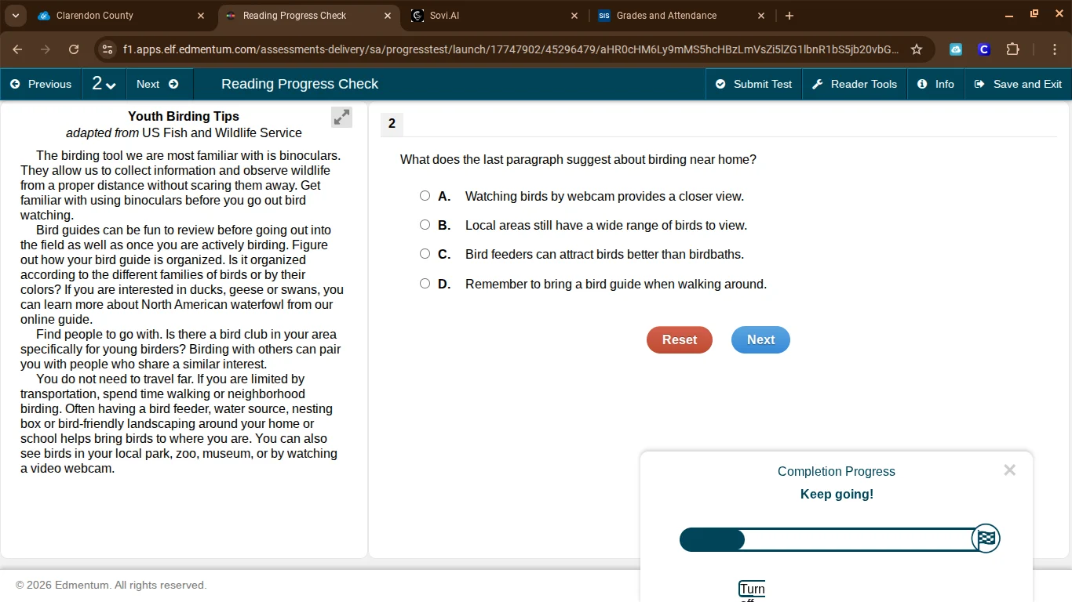
Task: Click Save and Exit icon button
Action: pyautogui.click(x=1018, y=84)
